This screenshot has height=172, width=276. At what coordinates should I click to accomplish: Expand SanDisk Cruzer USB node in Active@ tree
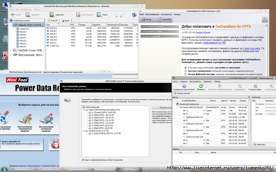click(x=11, y=50)
